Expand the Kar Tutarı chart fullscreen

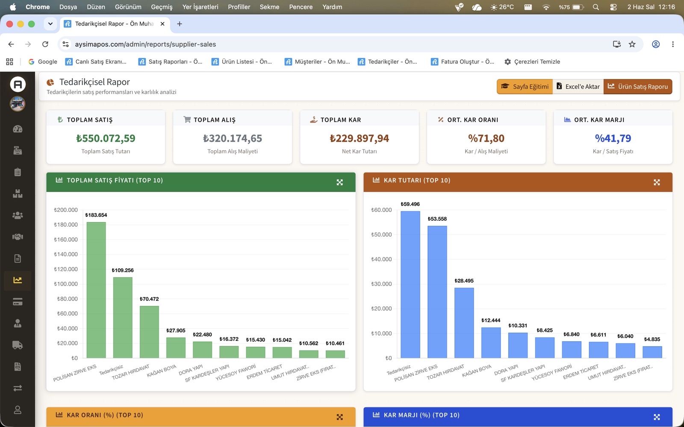(657, 182)
